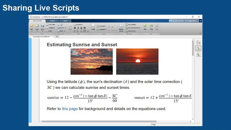Apply monospace formatting
The width and height of the screenshot is (231, 130).
(x=84, y=28)
